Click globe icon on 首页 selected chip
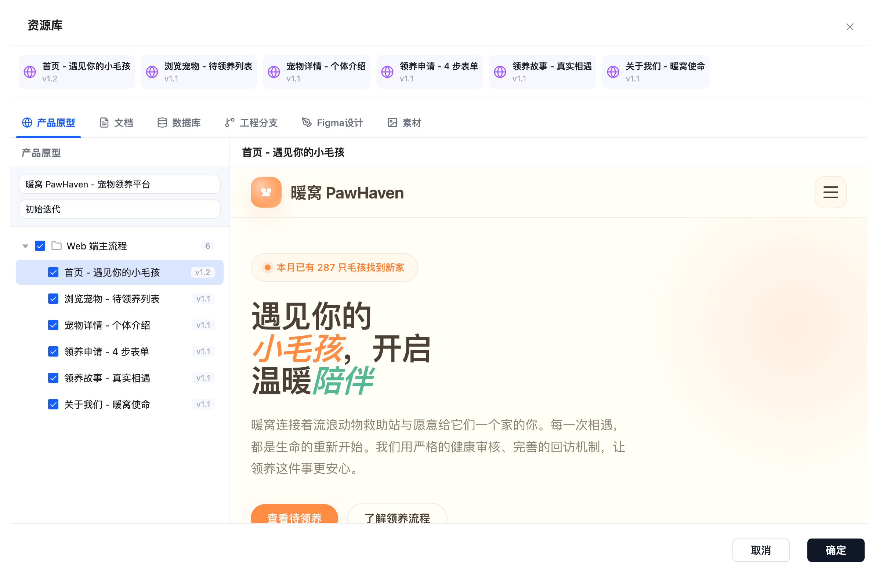The image size is (876, 573). coord(30,72)
